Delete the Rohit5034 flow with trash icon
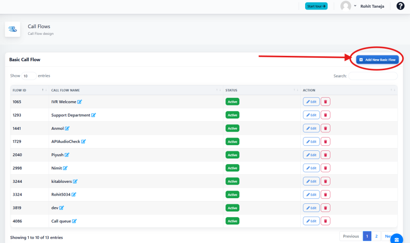This screenshot has width=410, height=243. (x=326, y=195)
